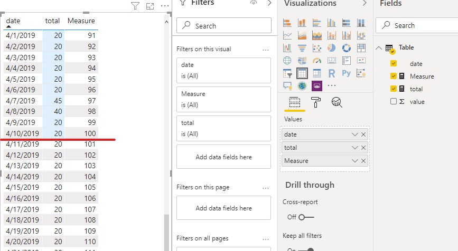Screen dimensions: 458x251
Task: Select the Scatter chart visualization
Action: coord(316,48)
